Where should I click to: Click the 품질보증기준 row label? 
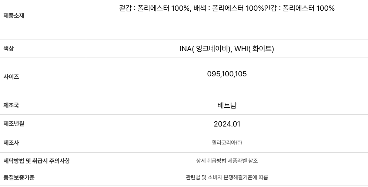tap(19, 177)
